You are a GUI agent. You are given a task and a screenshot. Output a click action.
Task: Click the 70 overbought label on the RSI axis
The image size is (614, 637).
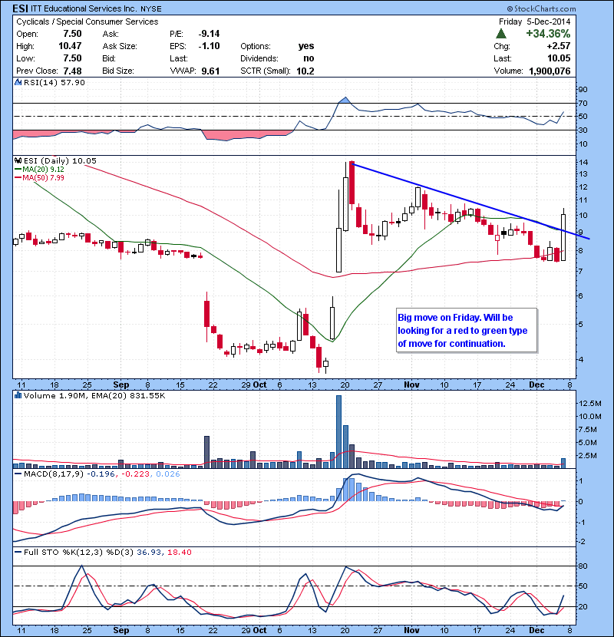tap(583, 103)
